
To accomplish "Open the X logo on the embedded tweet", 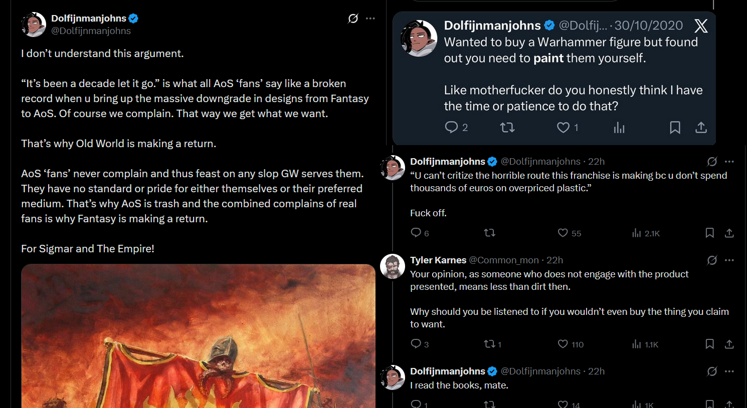I will pyautogui.click(x=700, y=26).
